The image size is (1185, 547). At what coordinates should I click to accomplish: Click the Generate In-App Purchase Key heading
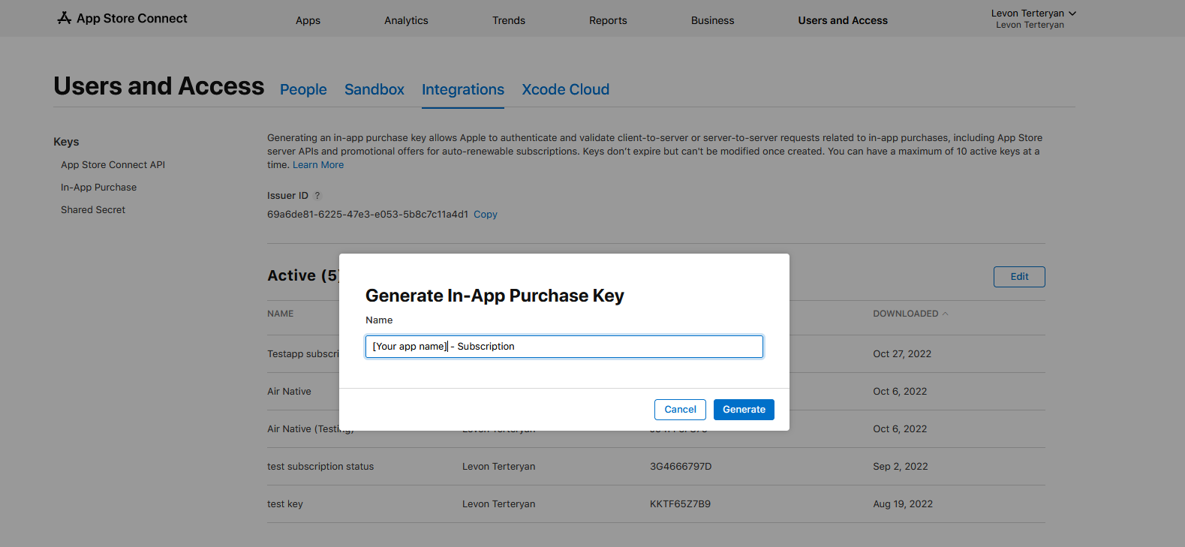[495, 296]
